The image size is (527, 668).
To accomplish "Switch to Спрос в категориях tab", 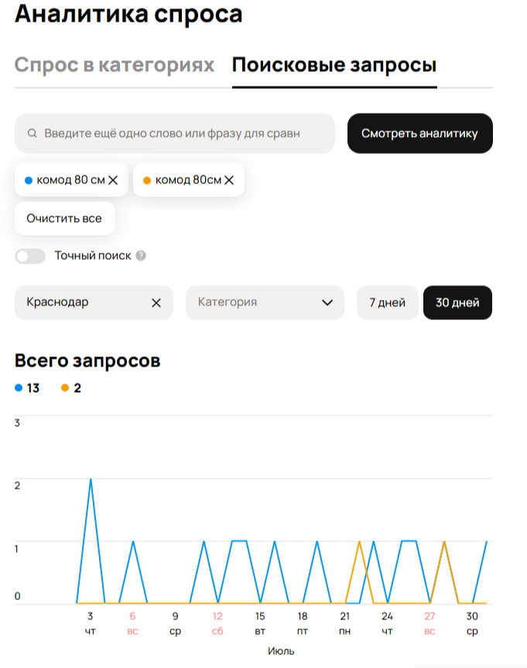I will point(115,65).
